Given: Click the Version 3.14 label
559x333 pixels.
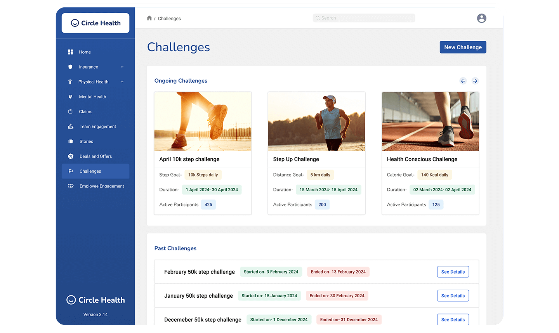Looking at the screenshot, I should pos(95,314).
